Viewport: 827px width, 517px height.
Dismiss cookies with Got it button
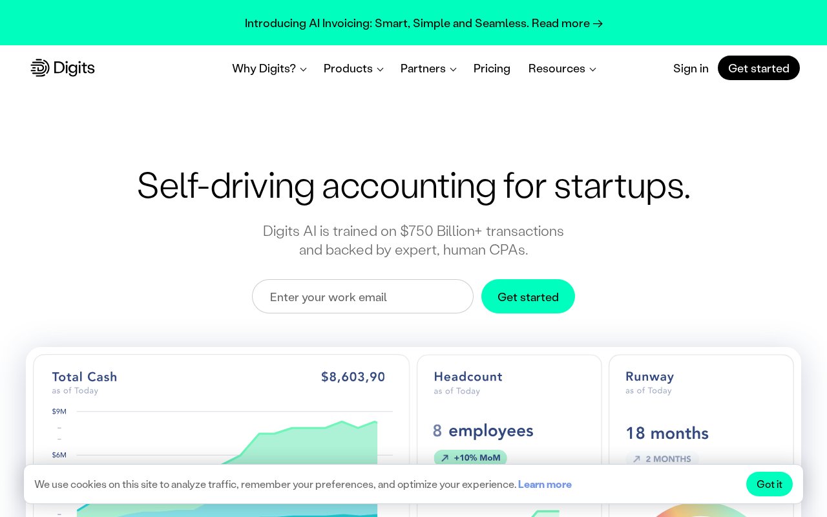769,484
